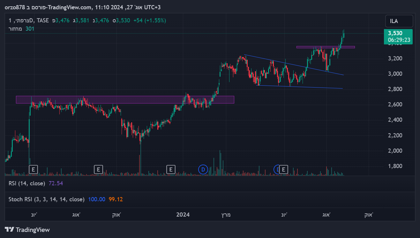420x238 pixels.
Task: Click the 2024 label on time axis
Action: 183,215
